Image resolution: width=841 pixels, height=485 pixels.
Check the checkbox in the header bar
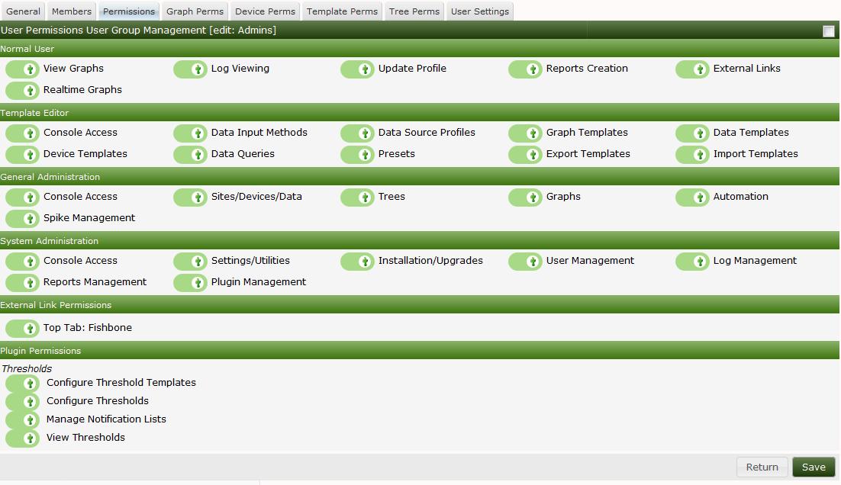(828, 31)
